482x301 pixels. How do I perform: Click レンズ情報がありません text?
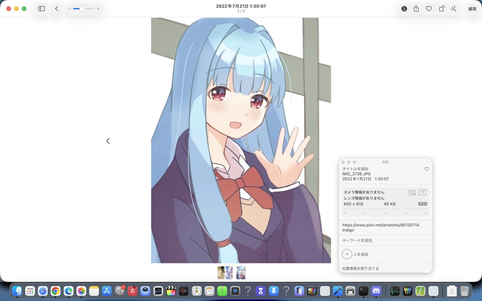(x=364, y=198)
